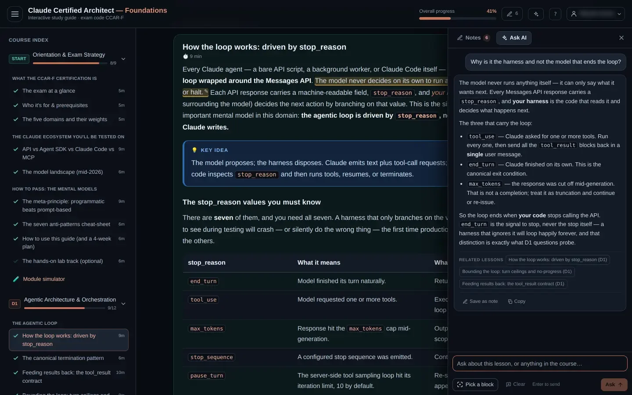
Task: Click the START badge in the course index
Action: pos(19,59)
